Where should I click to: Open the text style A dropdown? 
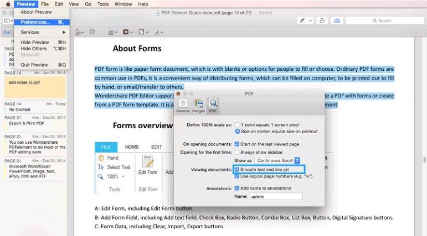[x=159, y=33]
